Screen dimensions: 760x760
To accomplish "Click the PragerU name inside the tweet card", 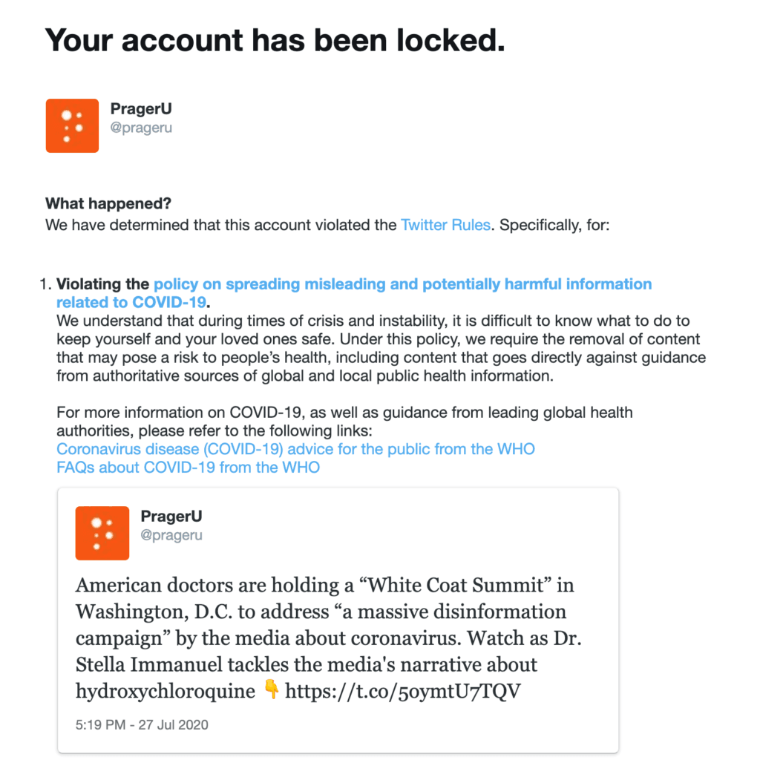I will point(171,517).
